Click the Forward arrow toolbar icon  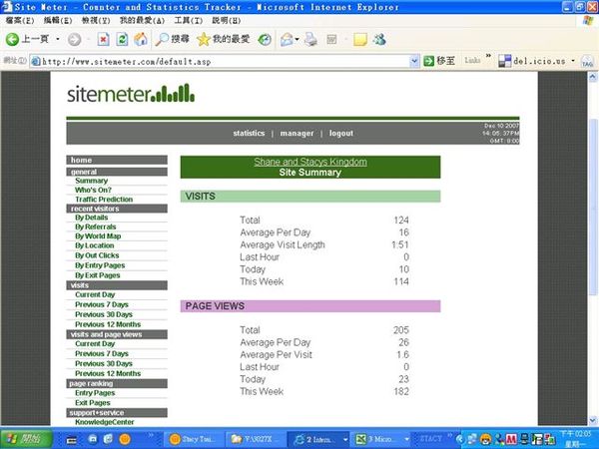[x=74, y=39]
